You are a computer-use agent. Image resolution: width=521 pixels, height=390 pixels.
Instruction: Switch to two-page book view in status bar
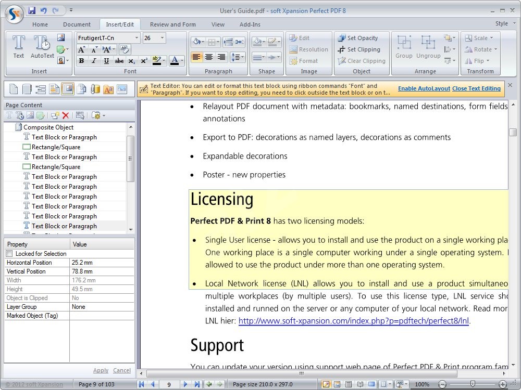360,384
